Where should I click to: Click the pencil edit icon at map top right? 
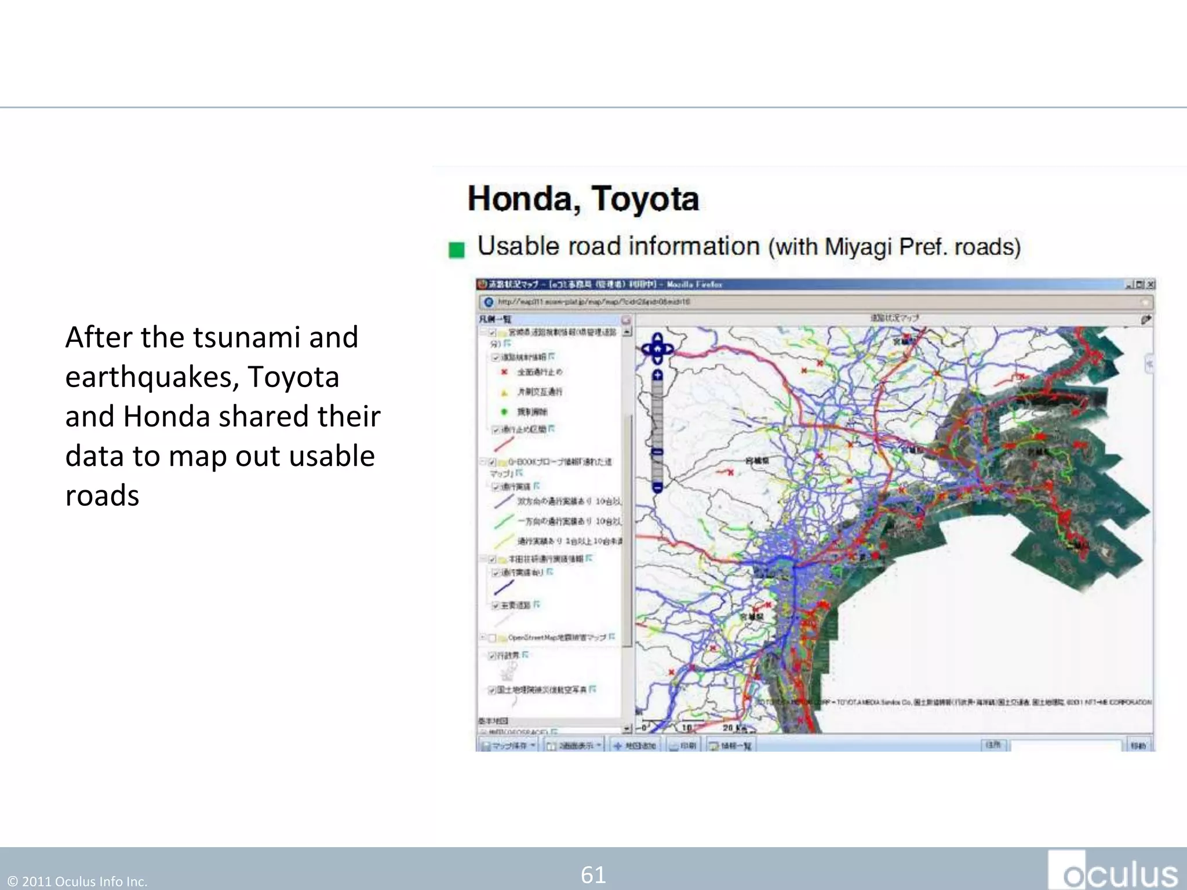(x=1145, y=319)
